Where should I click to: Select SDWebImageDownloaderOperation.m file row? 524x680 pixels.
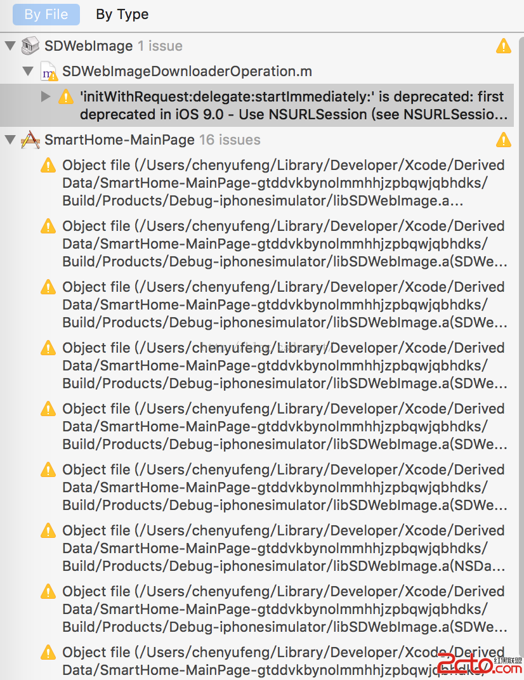tap(257, 71)
